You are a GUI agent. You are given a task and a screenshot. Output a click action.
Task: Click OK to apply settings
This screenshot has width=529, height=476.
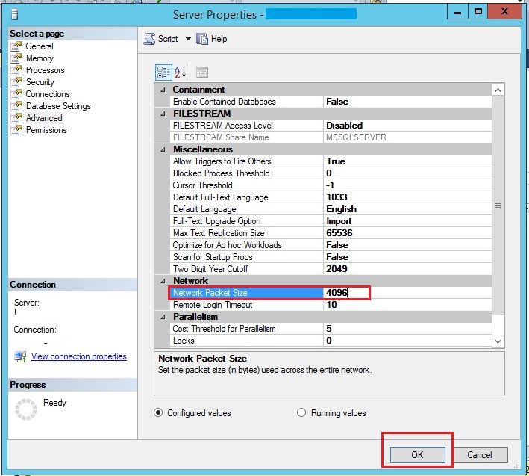(417, 455)
